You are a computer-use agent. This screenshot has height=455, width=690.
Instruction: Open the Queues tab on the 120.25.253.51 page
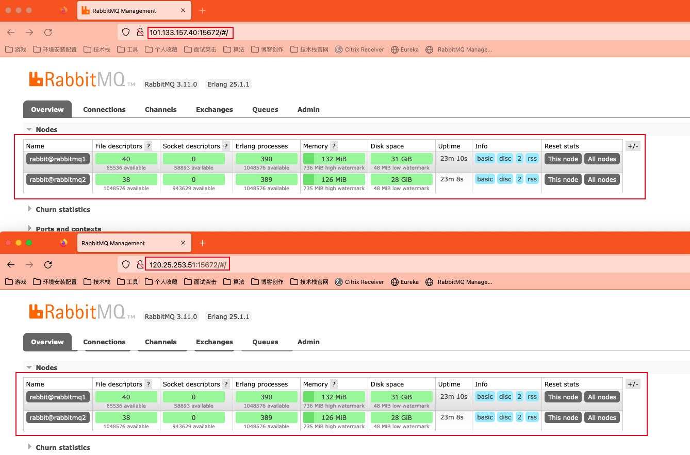point(265,342)
